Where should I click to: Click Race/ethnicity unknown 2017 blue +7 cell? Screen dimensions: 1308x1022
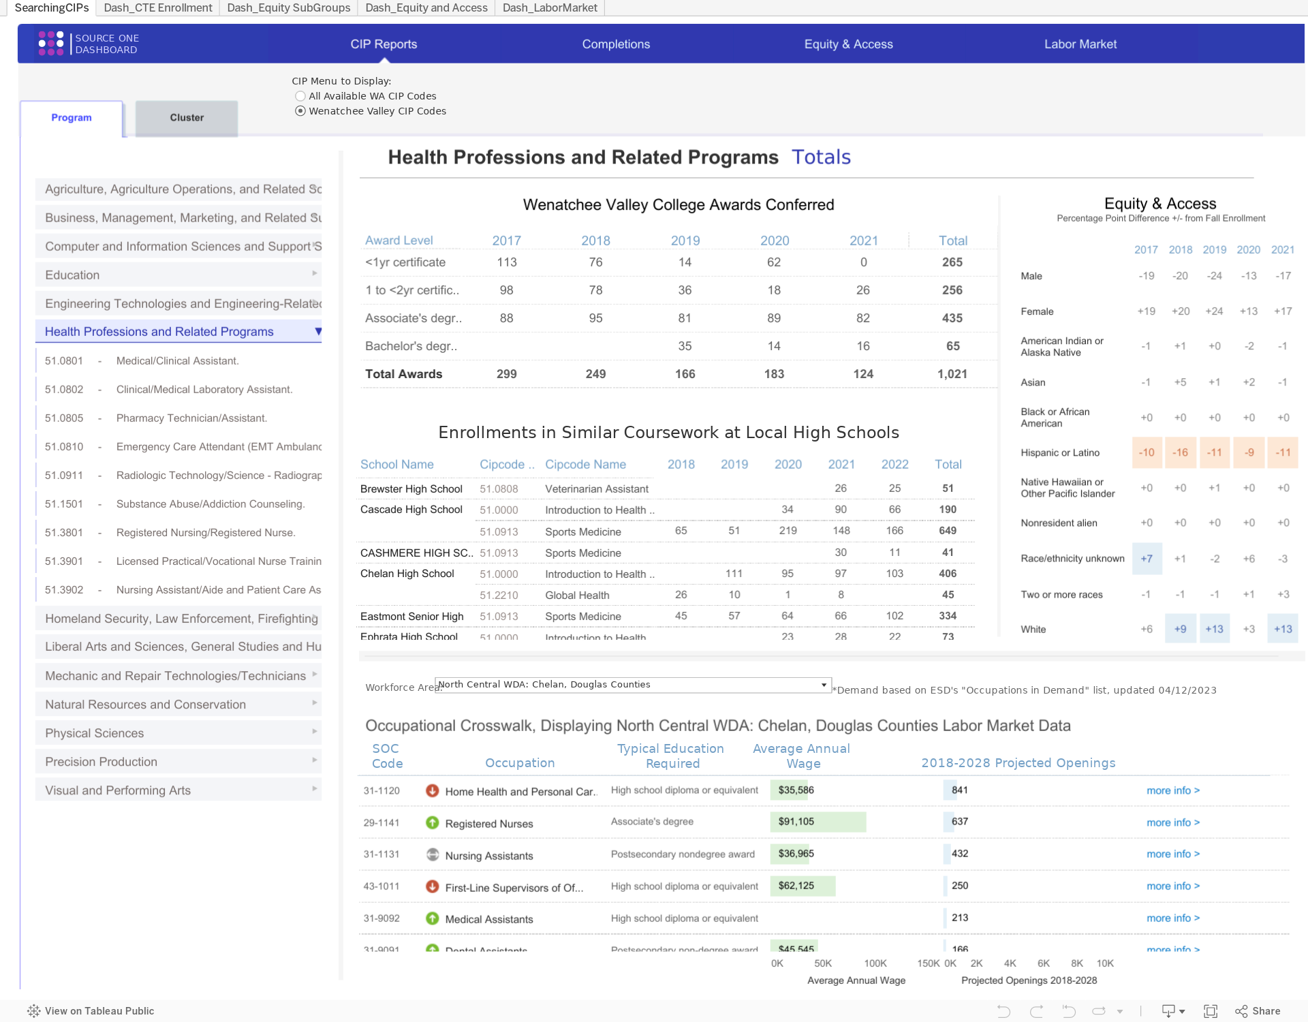[x=1147, y=559]
